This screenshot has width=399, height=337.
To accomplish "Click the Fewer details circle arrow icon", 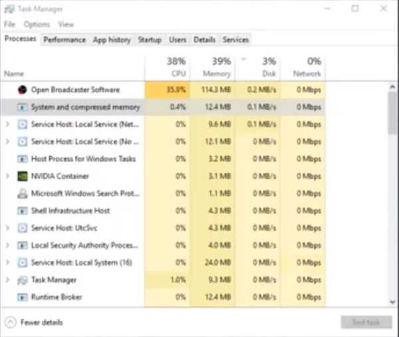I will 11,322.
